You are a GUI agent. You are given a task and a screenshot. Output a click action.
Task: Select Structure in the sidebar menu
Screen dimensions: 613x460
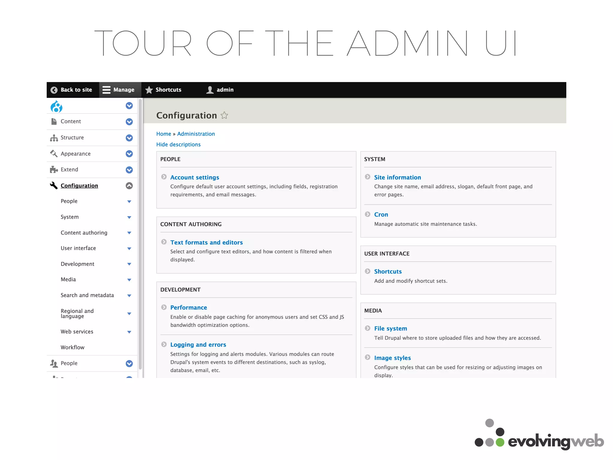pyautogui.click(x=72, y=137)
